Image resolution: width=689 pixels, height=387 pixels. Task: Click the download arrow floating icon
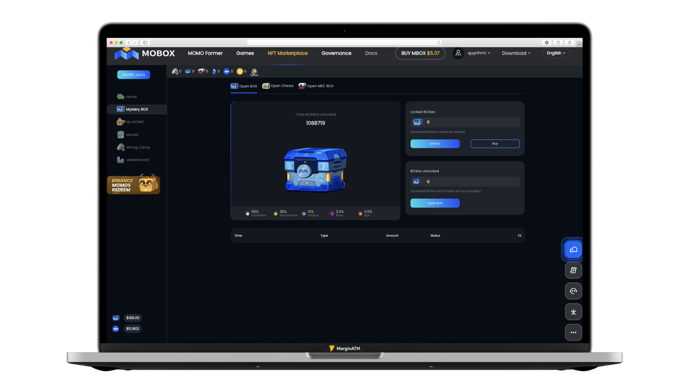click(x=573, y=312)
